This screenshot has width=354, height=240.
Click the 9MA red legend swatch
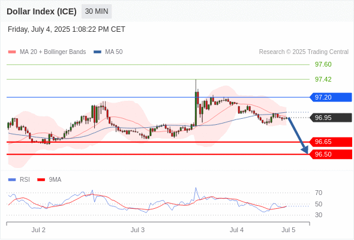click(41, 180)
